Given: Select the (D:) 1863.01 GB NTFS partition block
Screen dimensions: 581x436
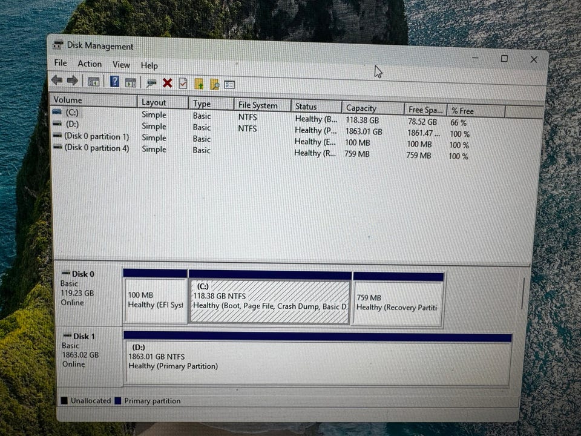Looking at the screenshot, I should [318, 359].
